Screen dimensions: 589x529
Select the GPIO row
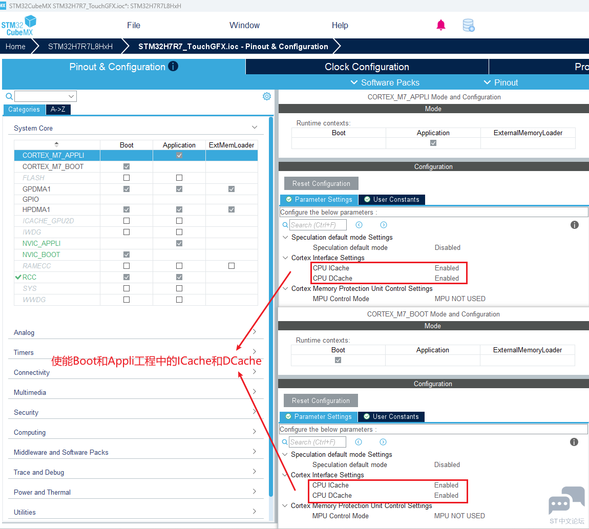coord(136,199)
